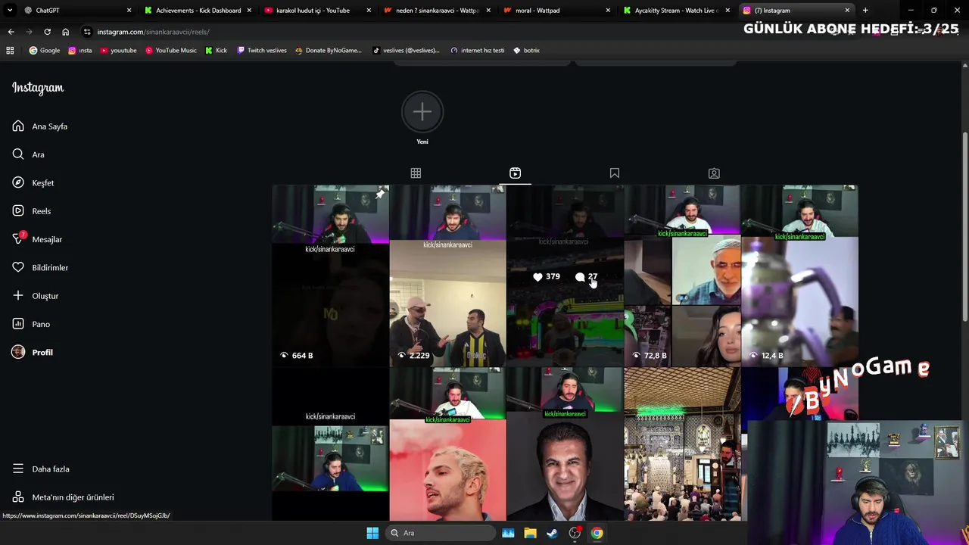
Task: Open the apps grid in bookmarks bar
Action: [10, 50]
